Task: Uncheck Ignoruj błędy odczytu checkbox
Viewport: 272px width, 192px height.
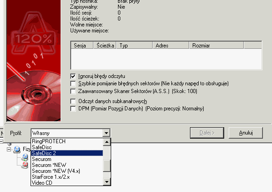Action: [73, 76]
